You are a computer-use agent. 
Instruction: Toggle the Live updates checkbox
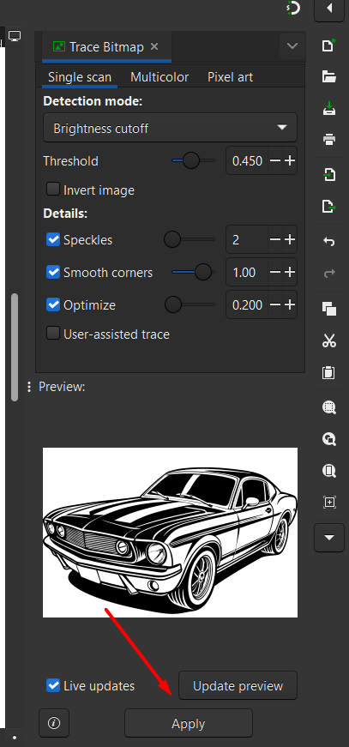53,685
